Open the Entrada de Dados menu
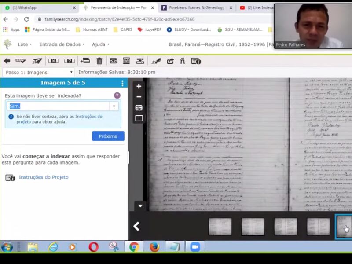 (62, 44)
